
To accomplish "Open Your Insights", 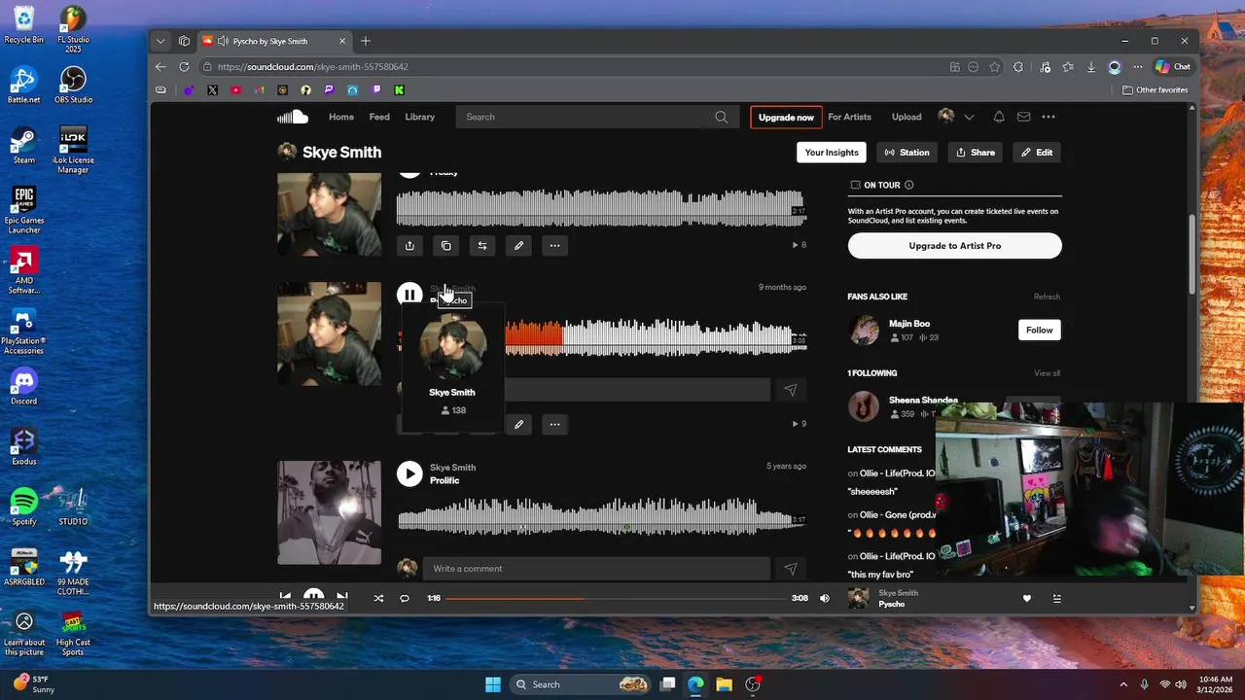I will (x=832, y=153).
